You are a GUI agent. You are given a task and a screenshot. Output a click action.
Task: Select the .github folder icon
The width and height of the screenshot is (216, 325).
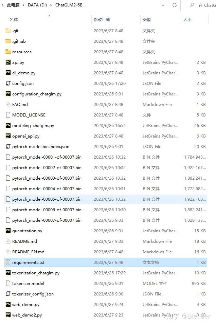pyautogui.click(x=8, y=41)
